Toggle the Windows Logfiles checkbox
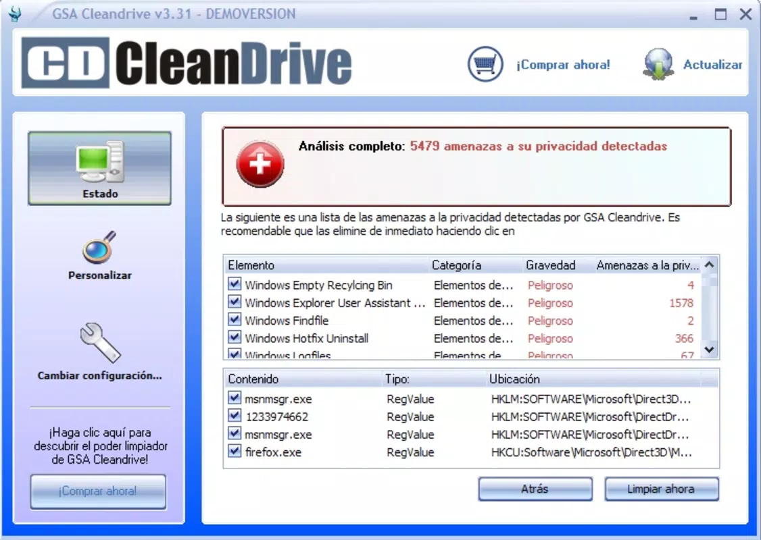The height and width of the screenshot is (540, 761). pos(235,354)
